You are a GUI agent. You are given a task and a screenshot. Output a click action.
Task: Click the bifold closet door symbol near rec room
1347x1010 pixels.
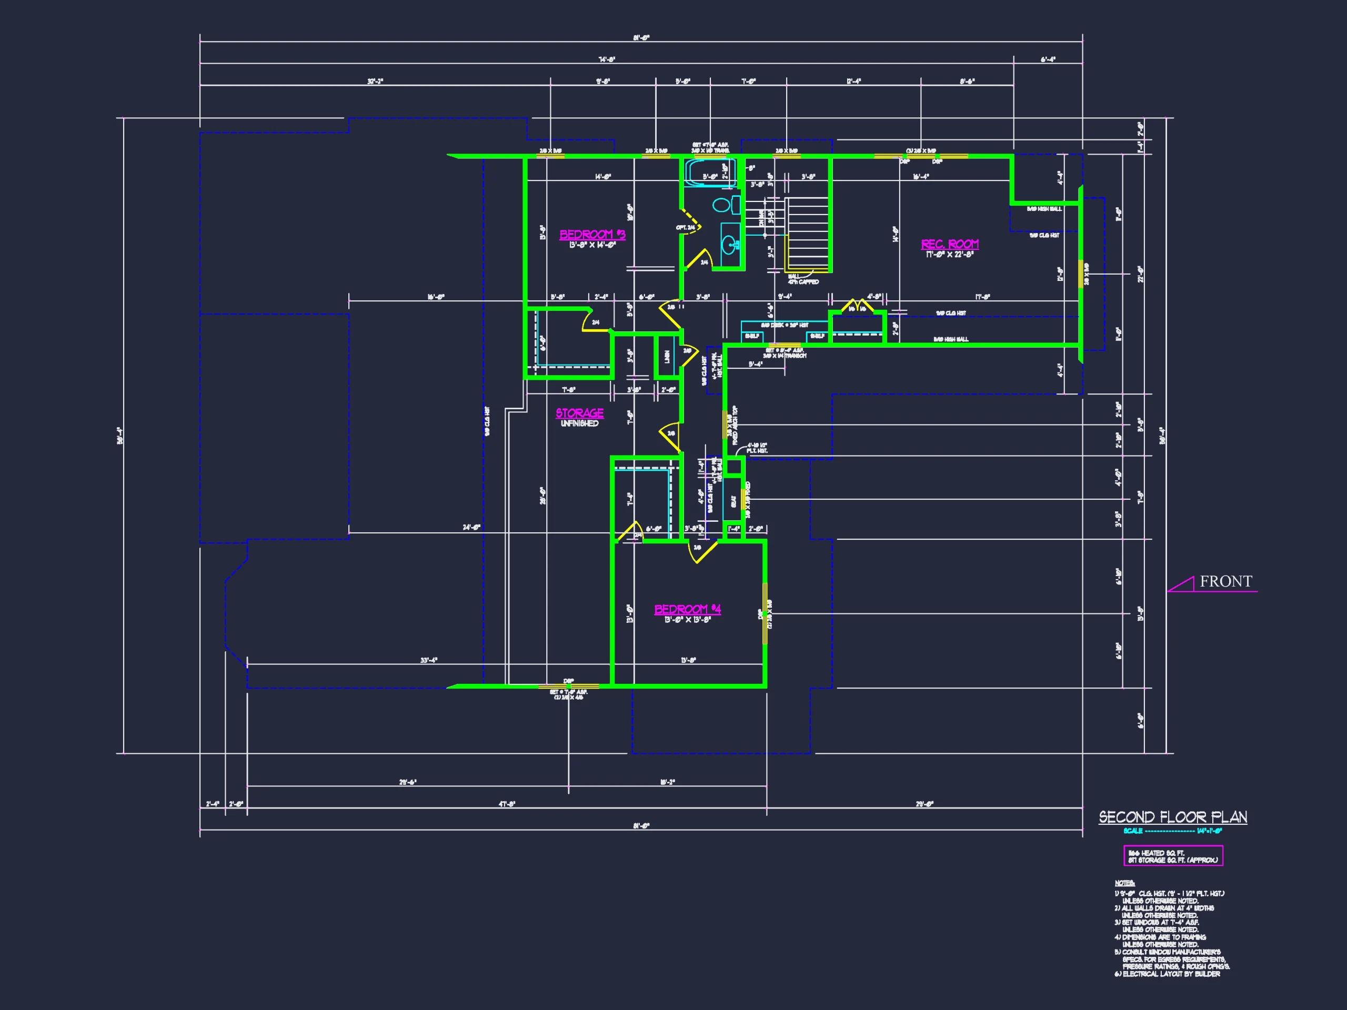point(858,306)
